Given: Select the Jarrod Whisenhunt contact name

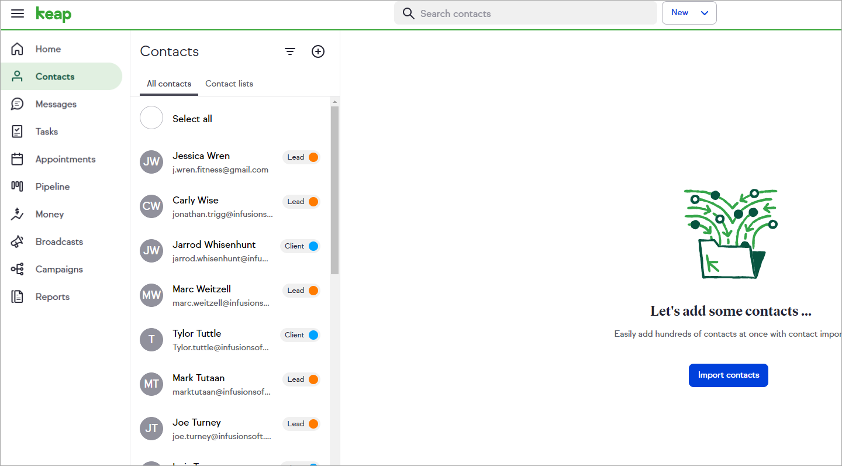Looking at the screenshot, I should (x=214, y=245).
